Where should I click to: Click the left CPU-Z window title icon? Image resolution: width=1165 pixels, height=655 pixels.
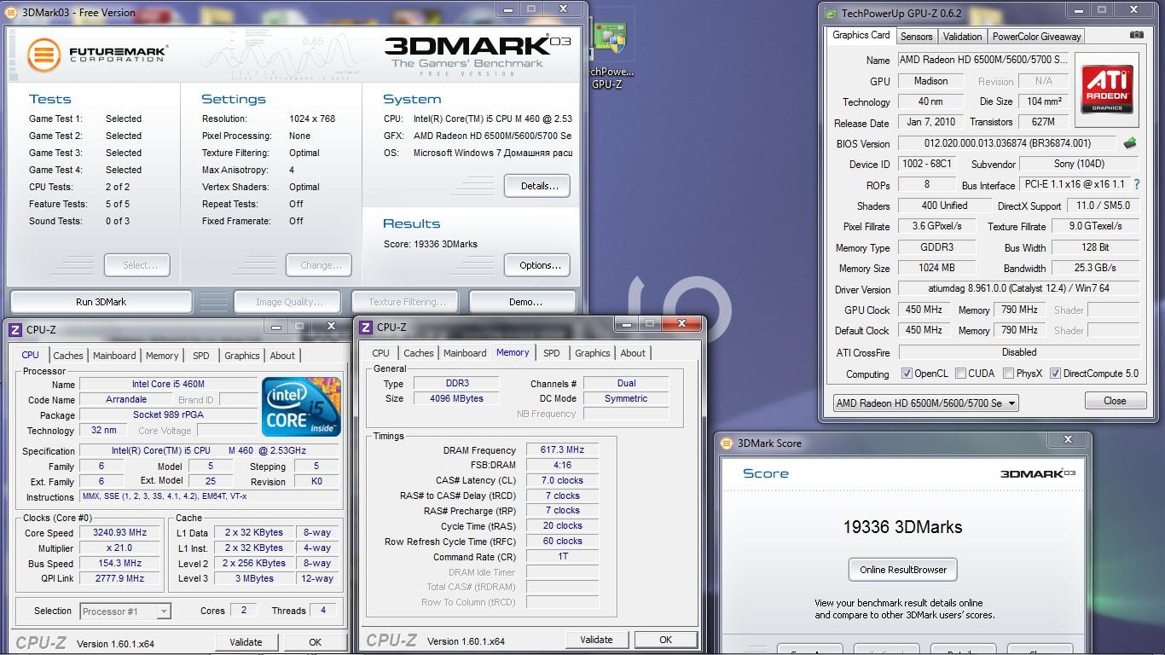pyautogui.click(x=14, y=329)
